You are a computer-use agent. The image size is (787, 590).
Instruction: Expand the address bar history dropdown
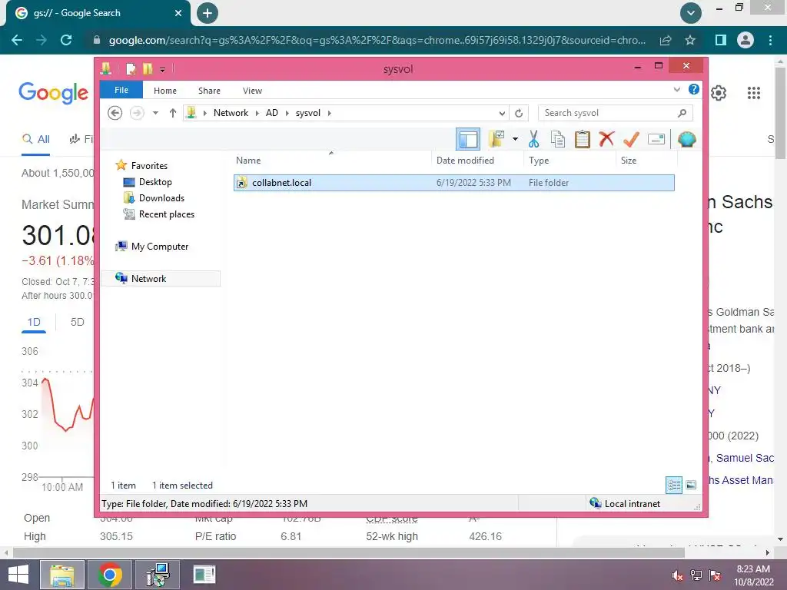click(x=501, y=114)
